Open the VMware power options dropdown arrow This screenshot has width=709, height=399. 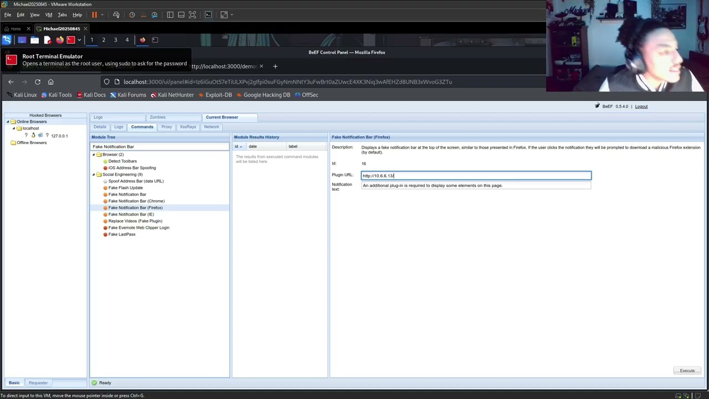[x=102, y=15]
